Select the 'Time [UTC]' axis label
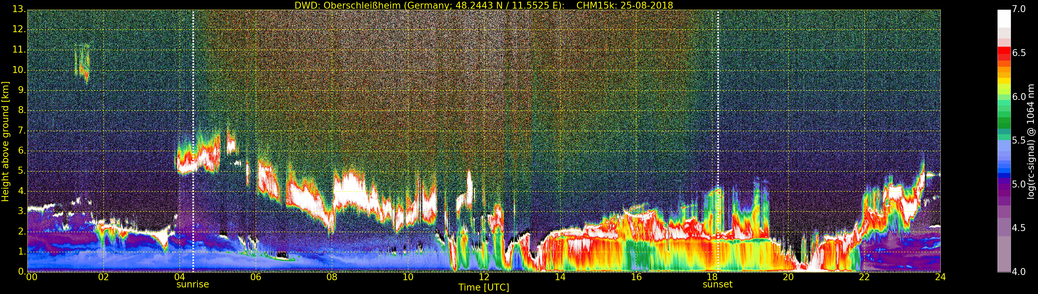This screenshot has height=294, width=1038. tap(484, 287)
